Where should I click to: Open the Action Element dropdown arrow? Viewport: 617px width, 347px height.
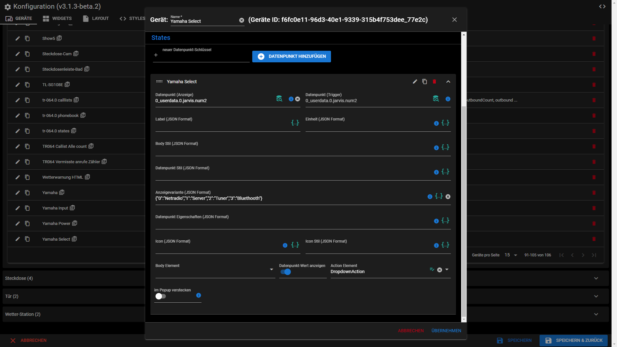coord(447,270)
